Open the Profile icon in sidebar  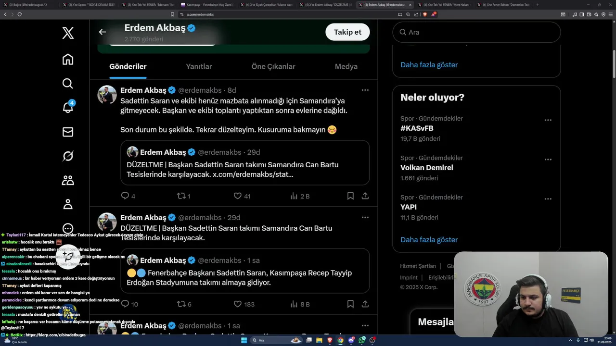[68, 204]
